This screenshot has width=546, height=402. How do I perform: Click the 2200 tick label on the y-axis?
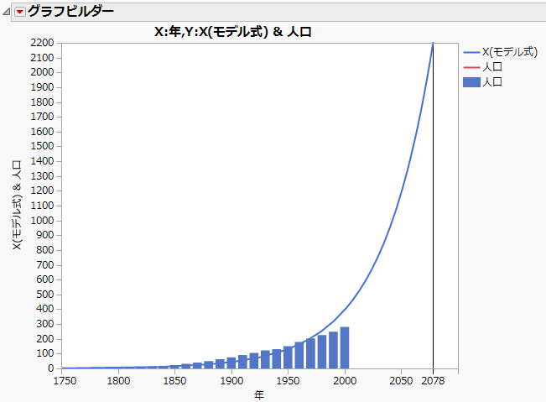click(x=42, y=43)
